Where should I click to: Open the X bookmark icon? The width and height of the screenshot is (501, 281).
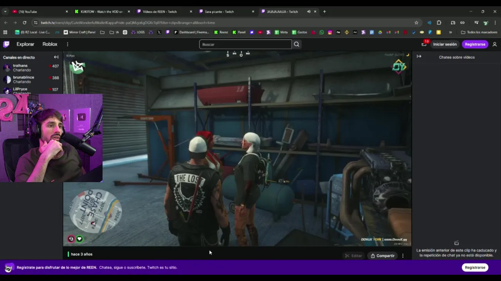click(x=159, y=32)
